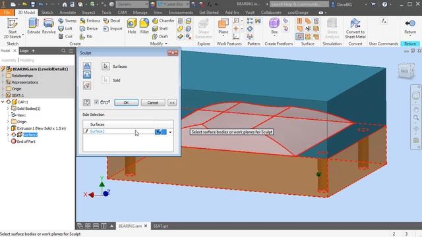422x237 pixels.
Task: Choose the Loft tool
Action: tap(65, 28)
